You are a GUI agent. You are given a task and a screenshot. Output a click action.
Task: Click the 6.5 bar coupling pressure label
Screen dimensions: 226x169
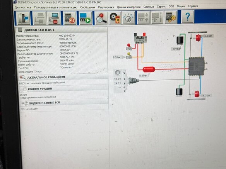pyautogui.click(x=117, y=57)
